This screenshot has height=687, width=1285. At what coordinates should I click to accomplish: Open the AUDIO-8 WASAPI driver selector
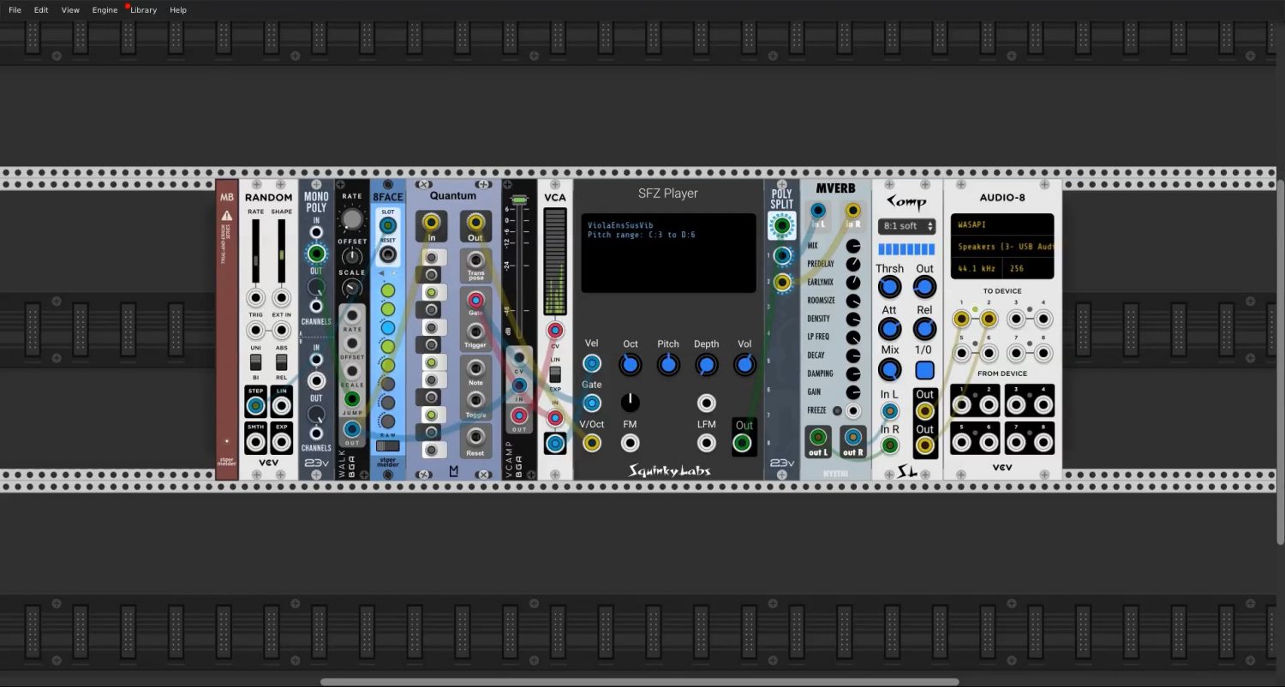pos(1002,224)
